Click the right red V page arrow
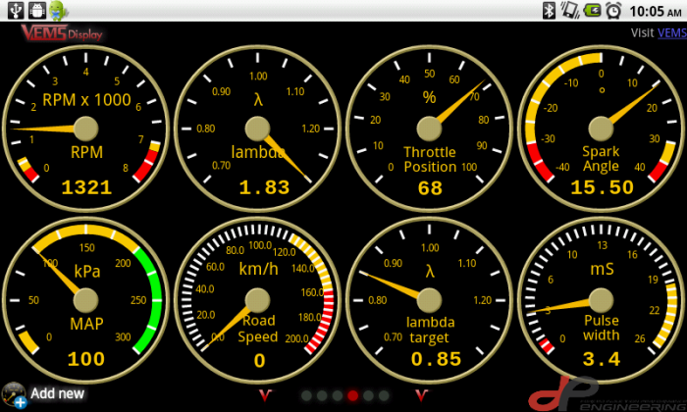The image size is (687, 412). pos(423,394)
